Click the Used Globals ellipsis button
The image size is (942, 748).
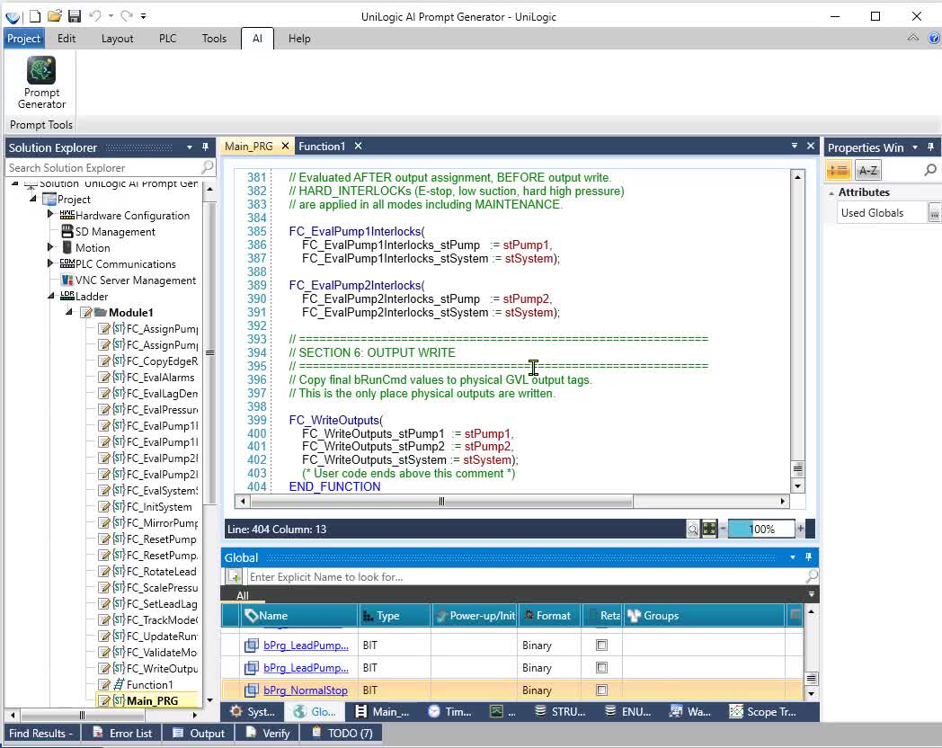coord(934,213)
